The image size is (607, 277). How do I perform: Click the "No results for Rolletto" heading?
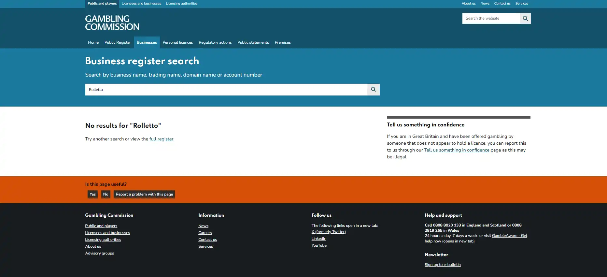point(123,125)
